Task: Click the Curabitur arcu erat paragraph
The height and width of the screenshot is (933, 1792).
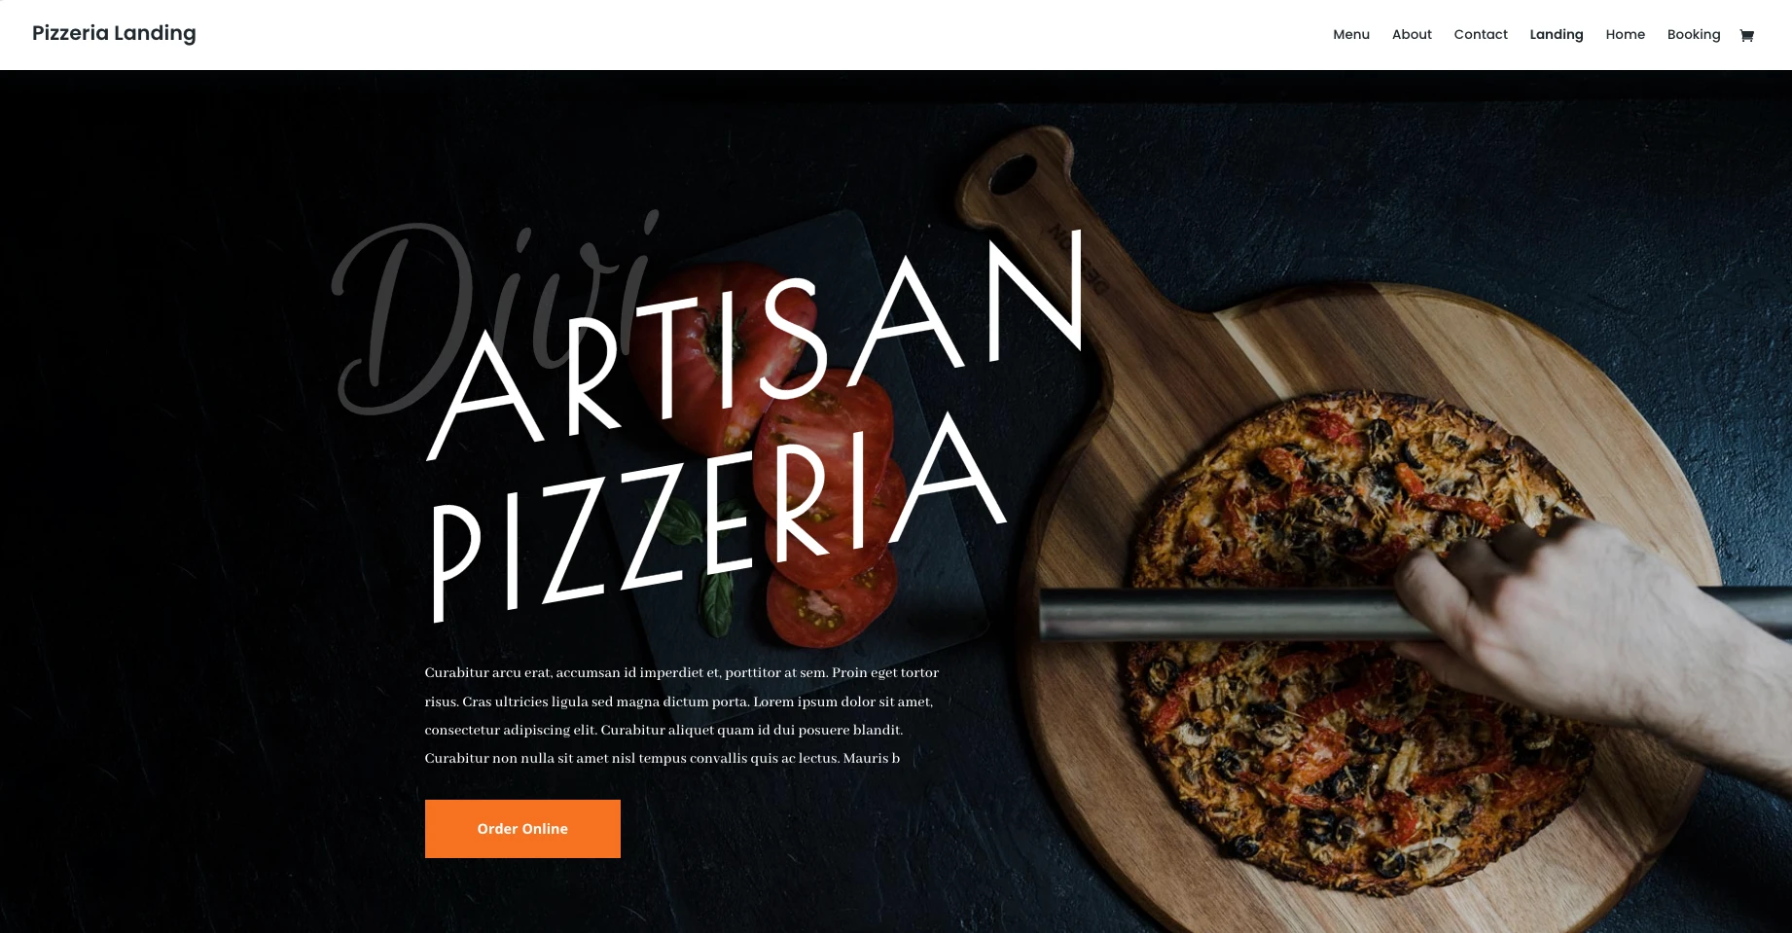Action: 682,715
